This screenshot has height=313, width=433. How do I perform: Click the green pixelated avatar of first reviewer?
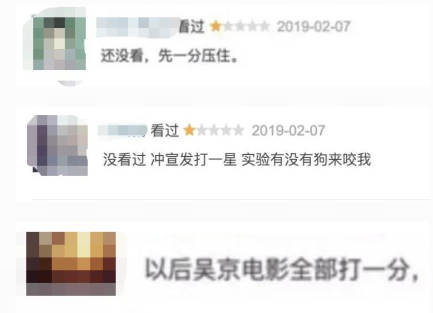(60, 43)
